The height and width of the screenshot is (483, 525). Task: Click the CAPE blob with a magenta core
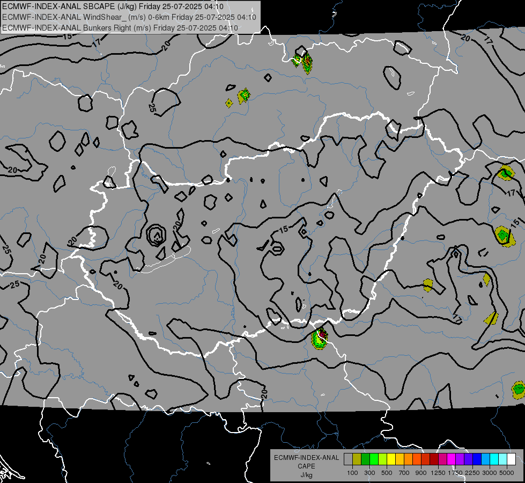click(320, 339)
